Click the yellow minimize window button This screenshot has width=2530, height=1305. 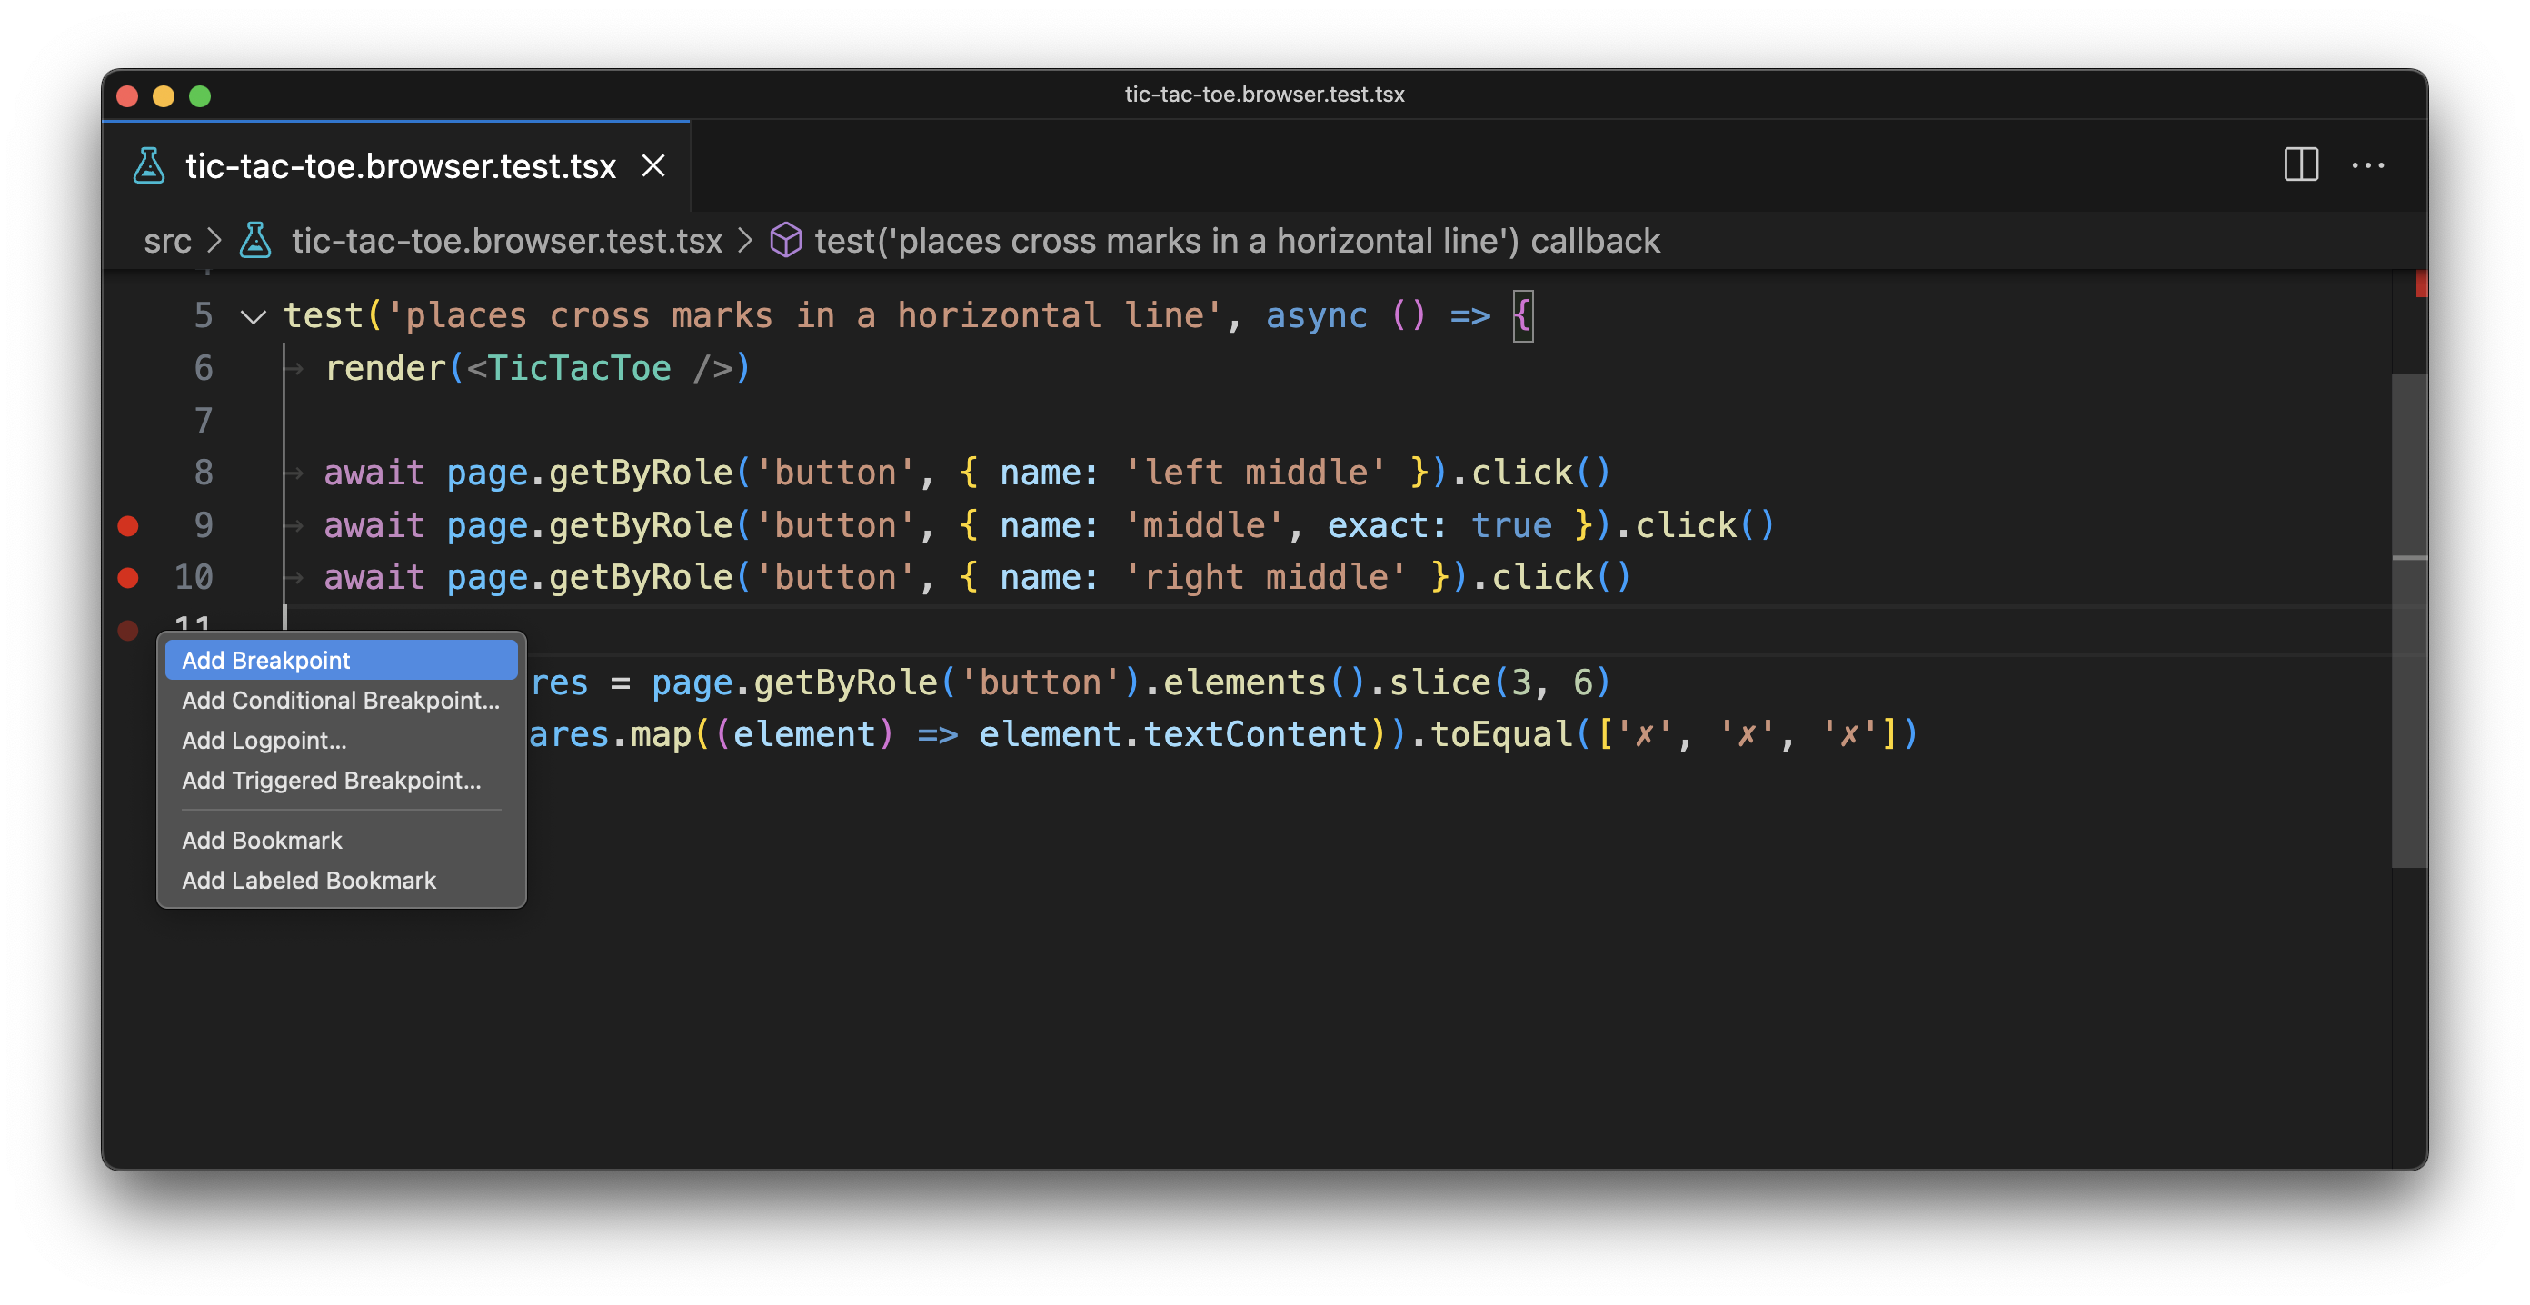click(x=163, y=96)
